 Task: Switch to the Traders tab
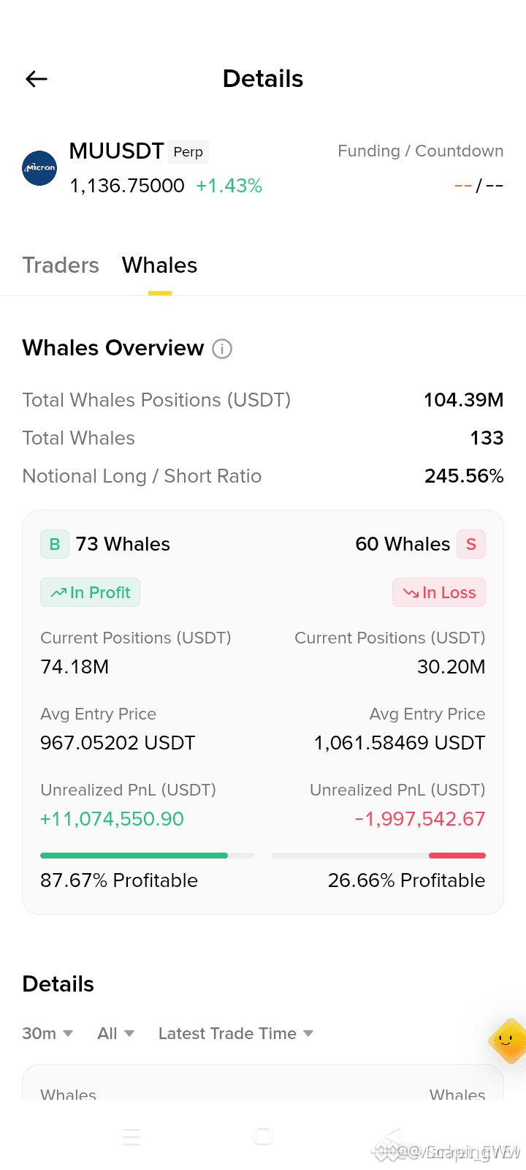point(61,265)
